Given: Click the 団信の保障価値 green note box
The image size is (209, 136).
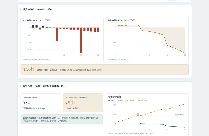Looking at the screenshot, I should (62, 120).
